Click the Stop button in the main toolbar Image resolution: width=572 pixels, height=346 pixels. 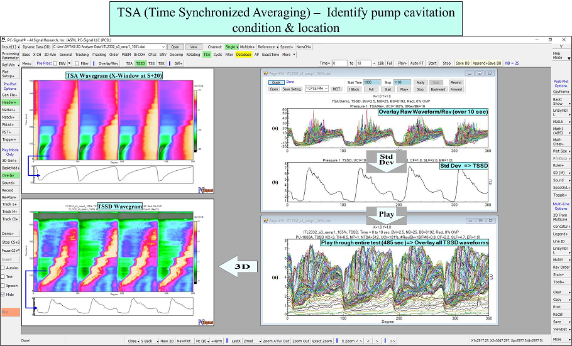pos(446,63)
